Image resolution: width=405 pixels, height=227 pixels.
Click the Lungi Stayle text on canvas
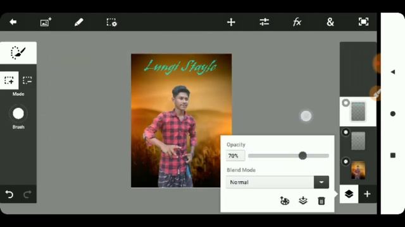click(x=180, y=67)
